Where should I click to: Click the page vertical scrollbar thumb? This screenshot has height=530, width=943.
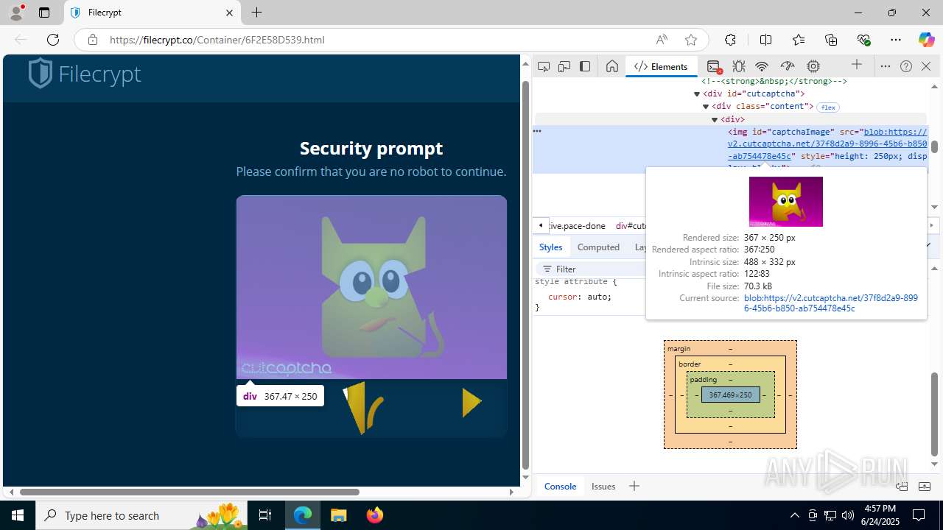525,275
